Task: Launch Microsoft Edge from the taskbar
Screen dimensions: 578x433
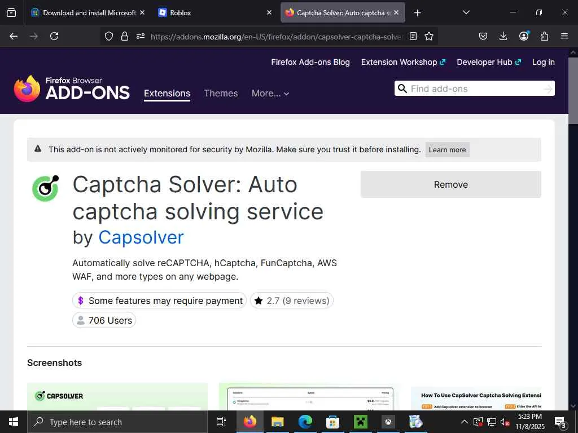Action: (x=305, y=422)
